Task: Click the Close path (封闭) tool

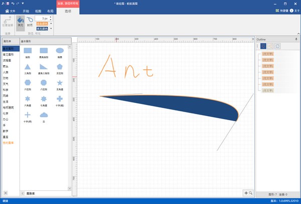Action: 30,21
